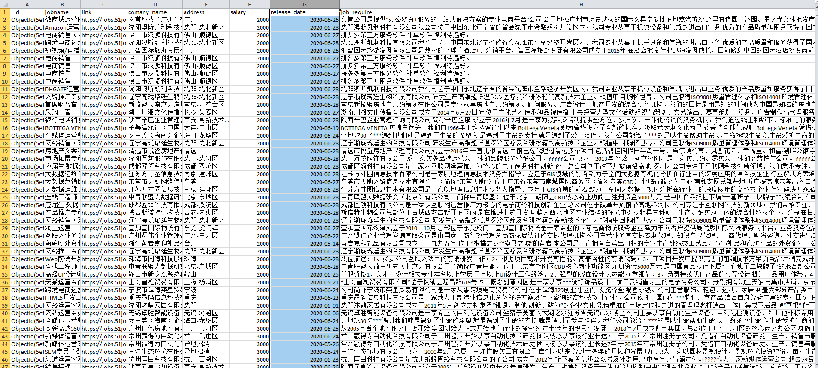This screenshot has width=818, height=368.
Task: Select row header number 10
Action: point(5,81)
